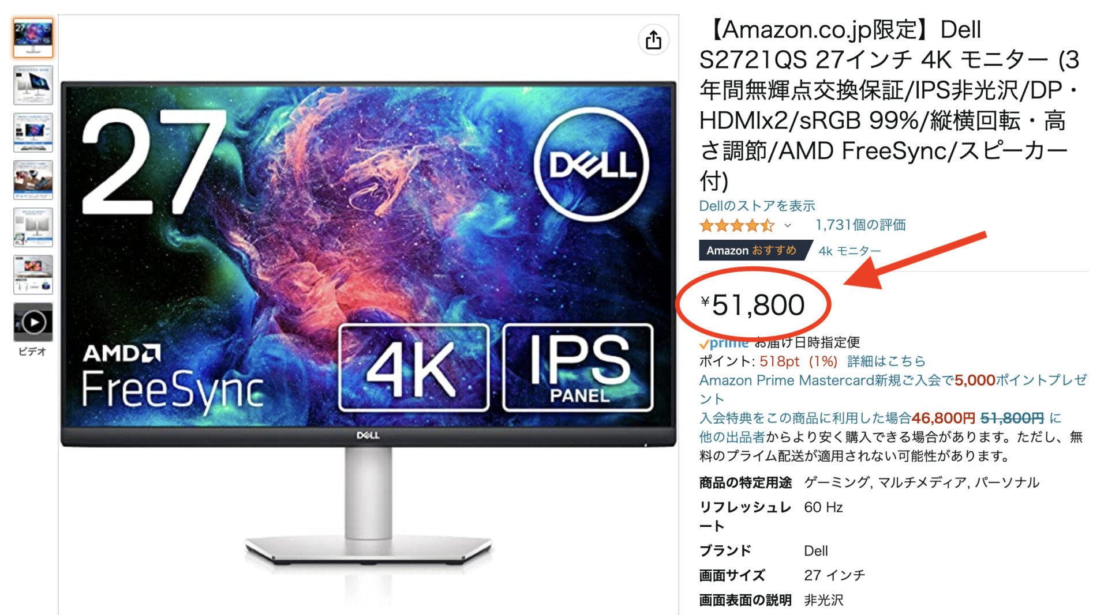Select the fifth product thumbnail
The height and width of the screenshot is (615, 1108).
[33, 227]
